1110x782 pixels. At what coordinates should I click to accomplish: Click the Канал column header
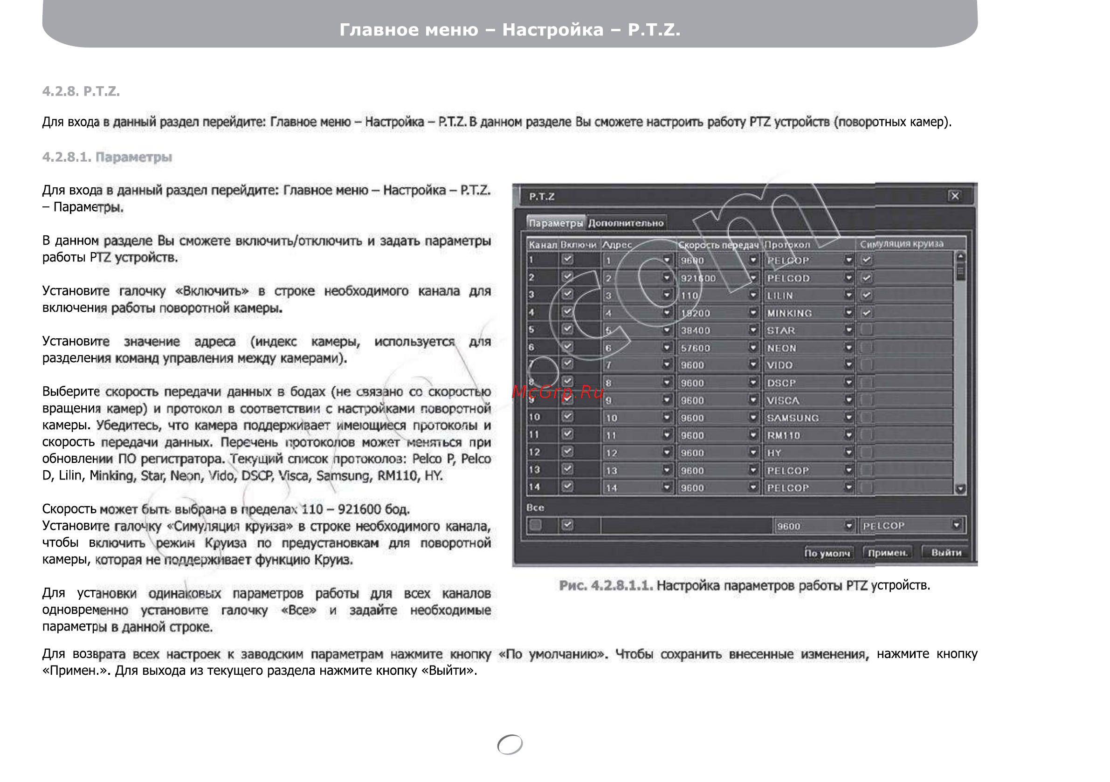(x=543, y=245)
